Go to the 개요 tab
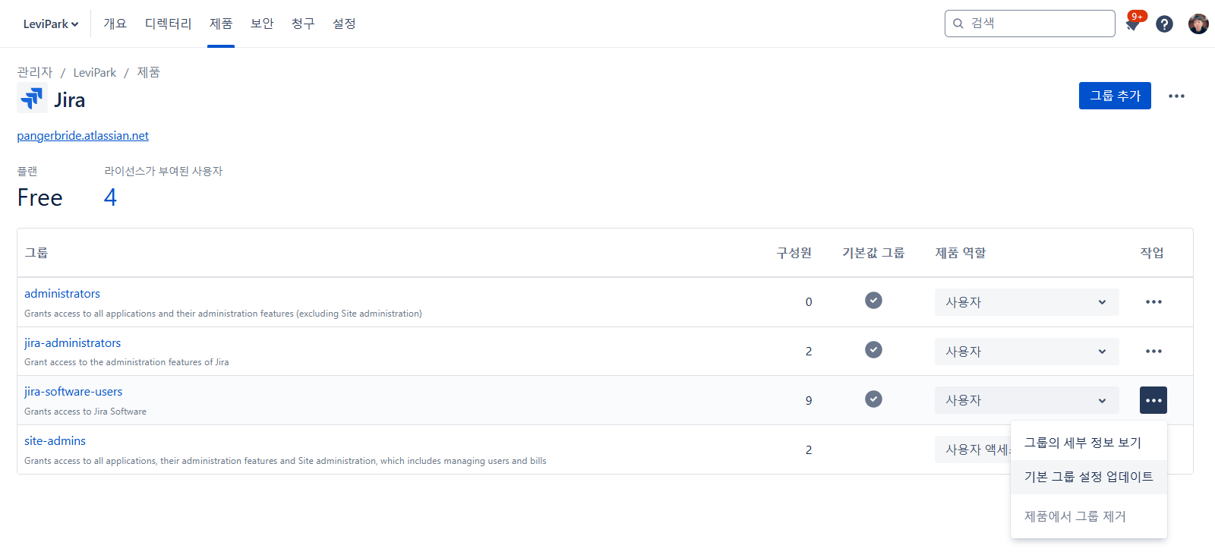Viewport: 1215px width, 552px height. point(115,24)
